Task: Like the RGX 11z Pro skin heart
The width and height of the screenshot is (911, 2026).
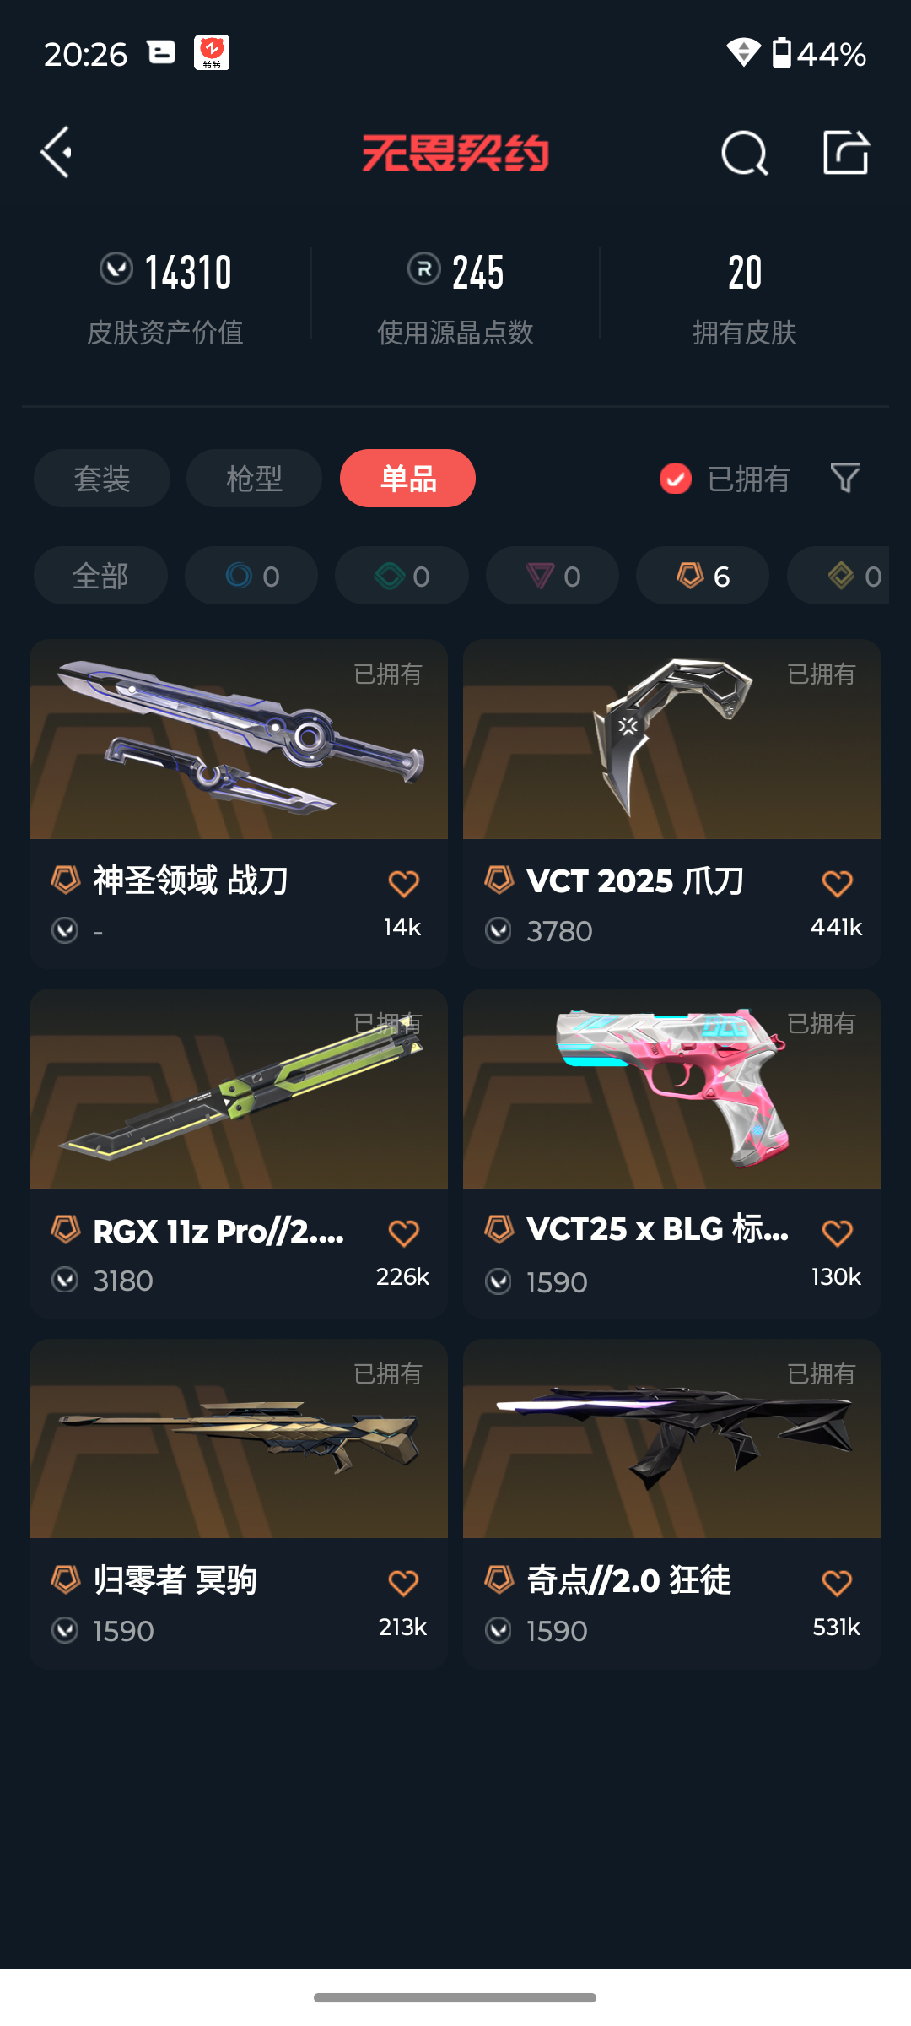Action: pos(403,1233)
